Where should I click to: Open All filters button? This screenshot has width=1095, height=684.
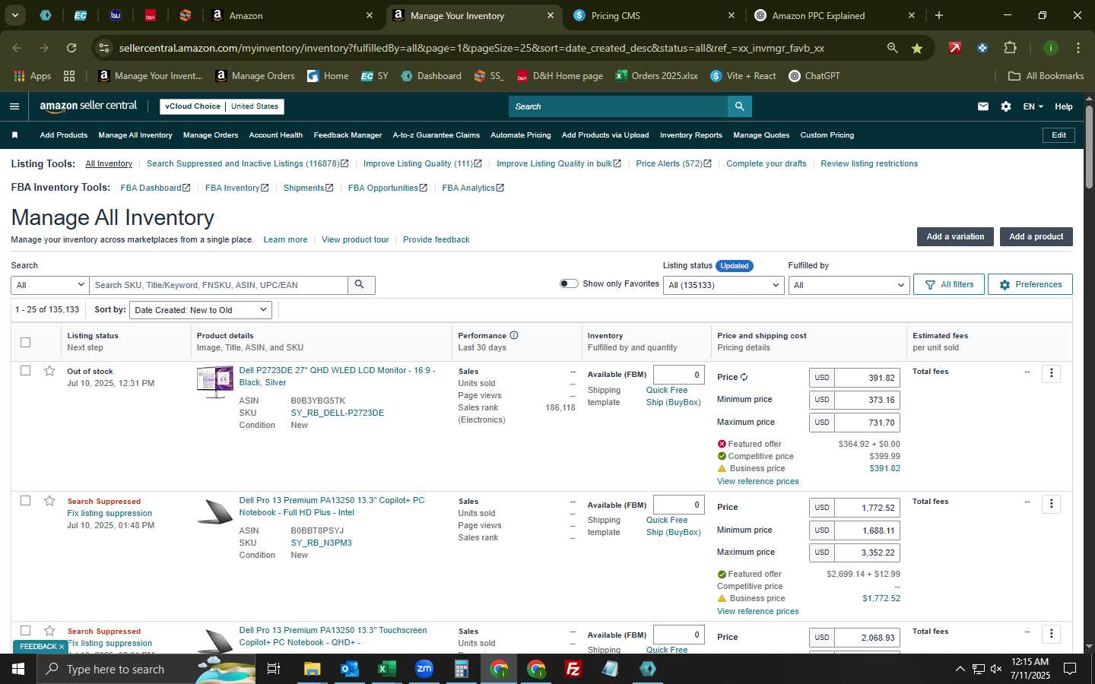click(x=949, y=284)
